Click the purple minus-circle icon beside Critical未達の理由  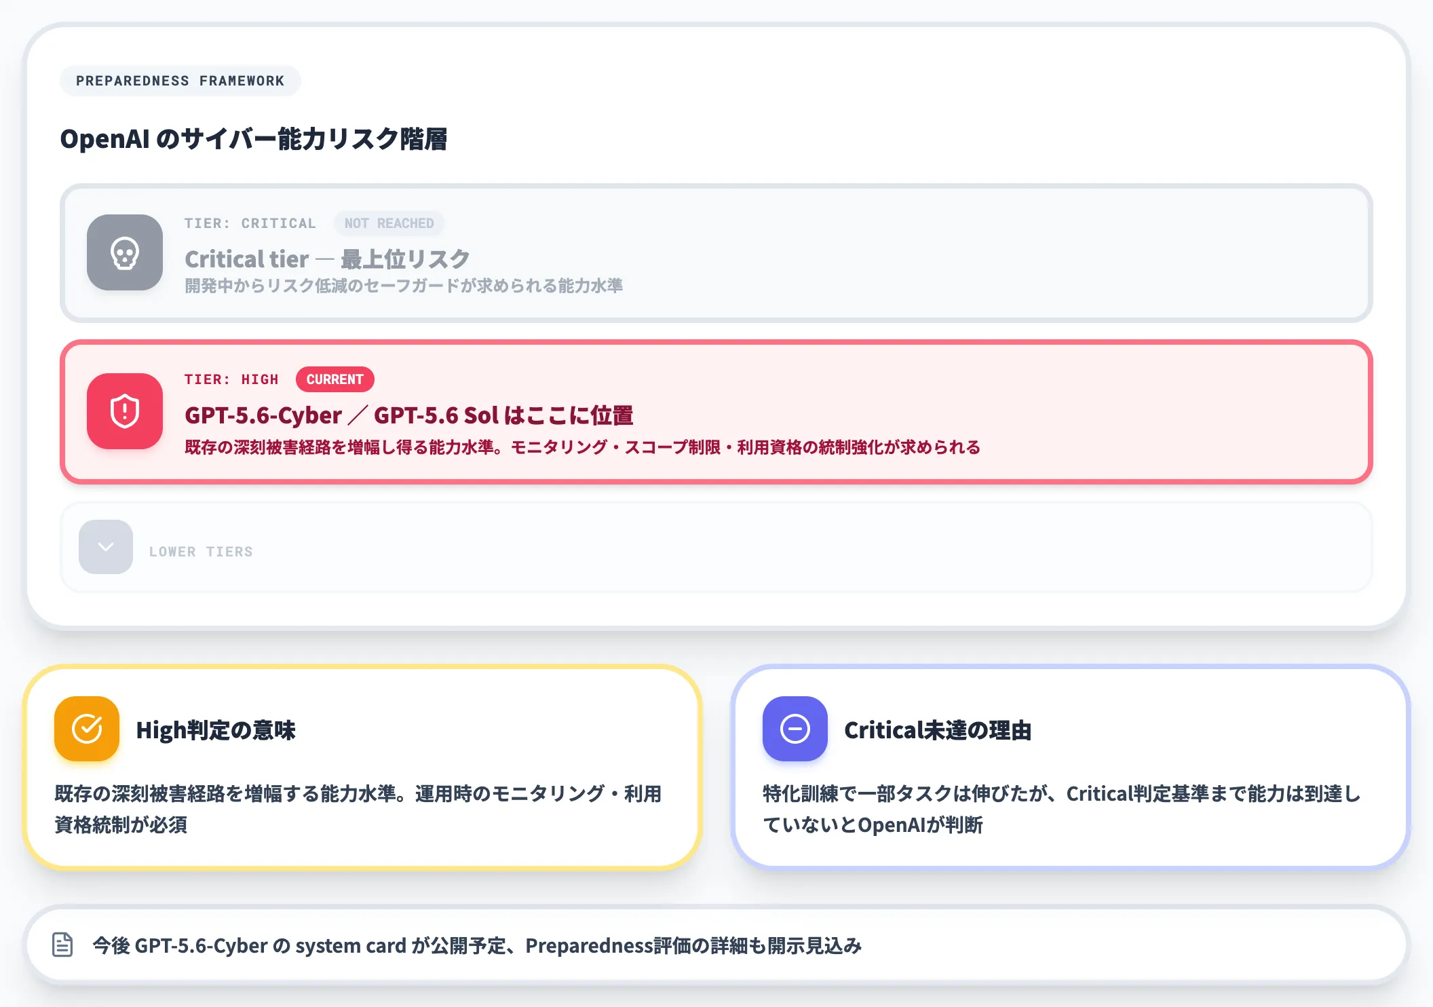point(795,729)
